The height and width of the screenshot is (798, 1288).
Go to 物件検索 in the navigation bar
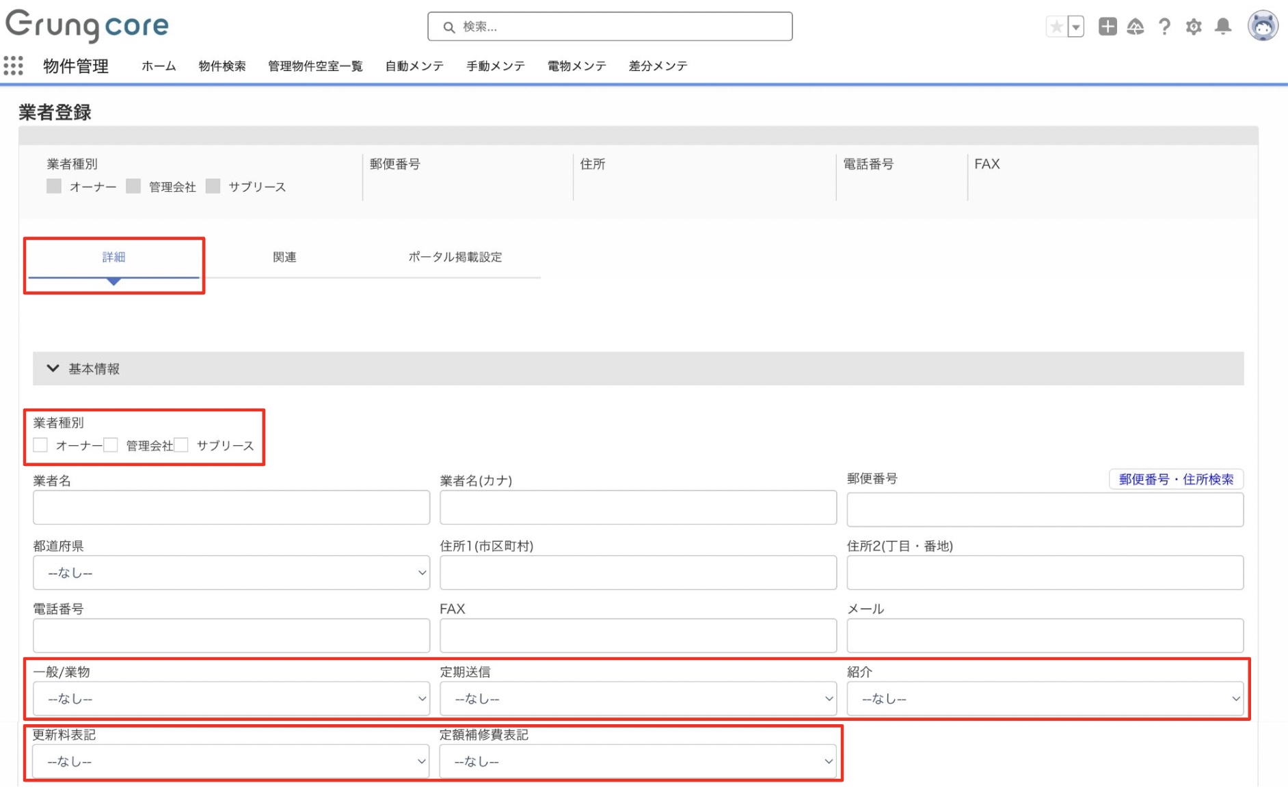pyautogui.click(x=222, y=66)
